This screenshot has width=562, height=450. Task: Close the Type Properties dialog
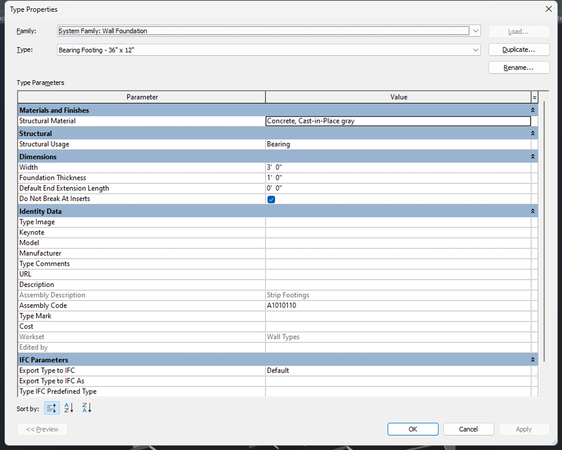tap(549, 9)
